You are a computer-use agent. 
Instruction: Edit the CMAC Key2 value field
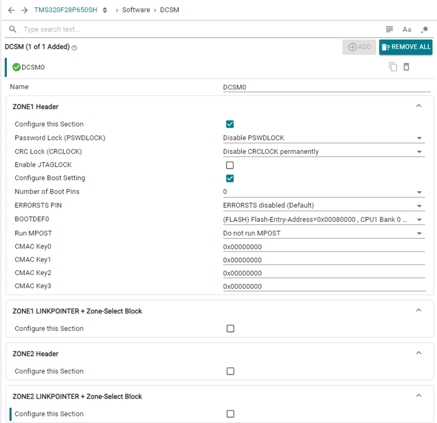click(x=324, y=273)
